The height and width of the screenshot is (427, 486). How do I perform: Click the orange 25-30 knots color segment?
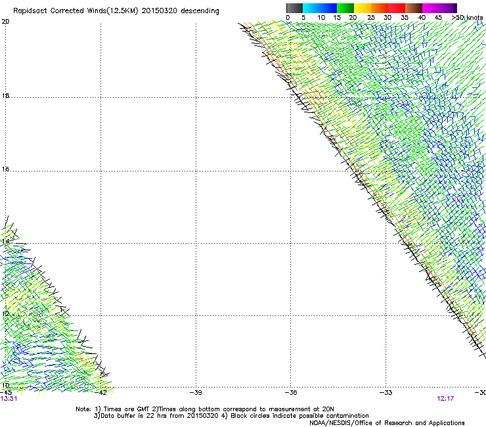tap(380, 8)
